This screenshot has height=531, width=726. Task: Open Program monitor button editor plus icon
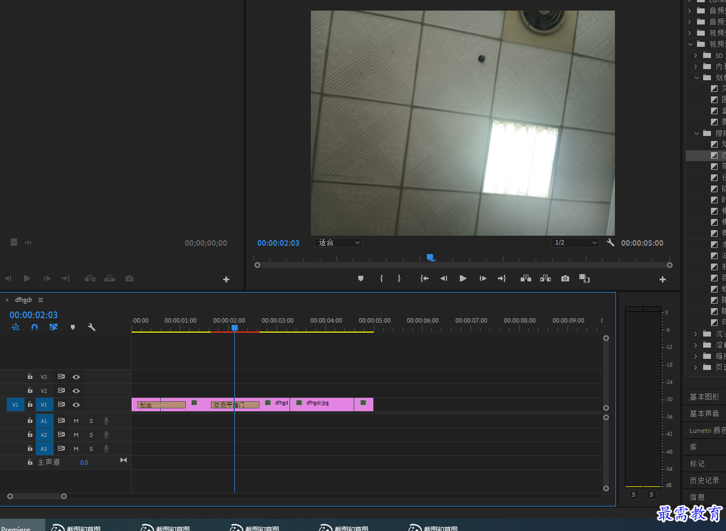point(662,279)
